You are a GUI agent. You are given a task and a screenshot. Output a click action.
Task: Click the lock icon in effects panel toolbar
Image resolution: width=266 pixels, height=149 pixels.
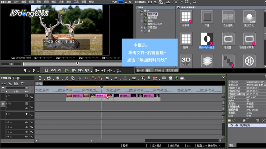coord(194,2)
